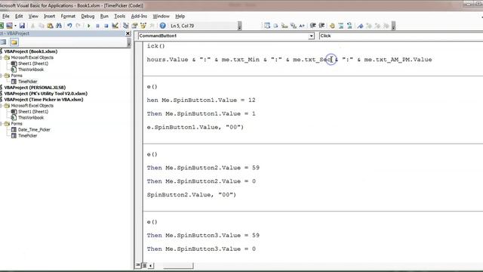This screenshot has width=483, height=272.
Task: Click the Insert UserForm toolbar icon
Action: click(9, 26)
